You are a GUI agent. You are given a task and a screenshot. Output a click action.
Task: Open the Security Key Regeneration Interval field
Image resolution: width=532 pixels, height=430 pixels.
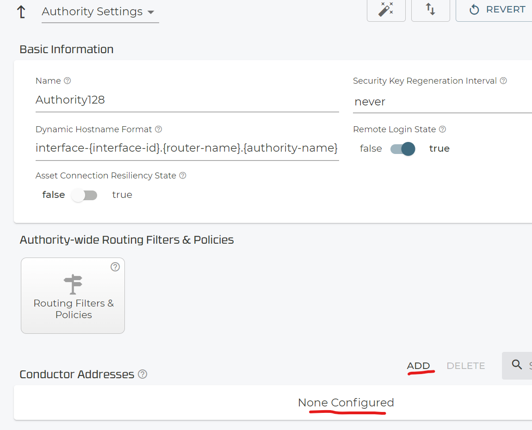(442, 102)
